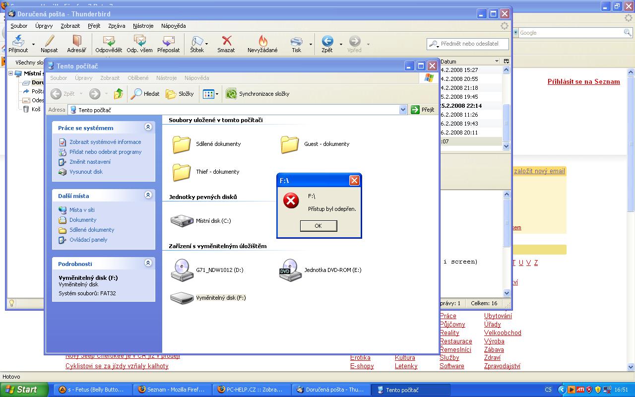Open the Adresa address bar dropdown
Viewport: 635px width, 397px height.
point(403,110)
